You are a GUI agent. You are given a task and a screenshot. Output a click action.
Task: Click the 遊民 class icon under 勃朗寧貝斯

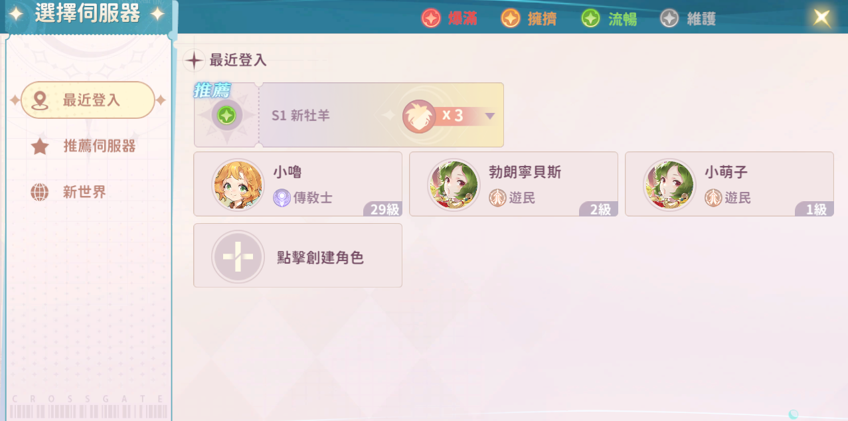pyautogui.click(x=497, y=197)
